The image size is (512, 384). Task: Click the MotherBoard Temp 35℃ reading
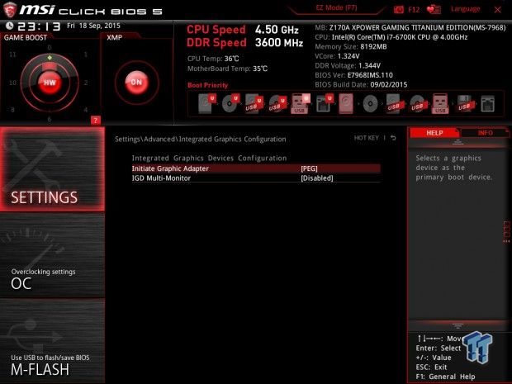(227, 69)
